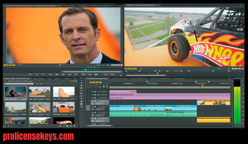
Task: Collapse the Lead-in track
Action: (x=100, y=107)
